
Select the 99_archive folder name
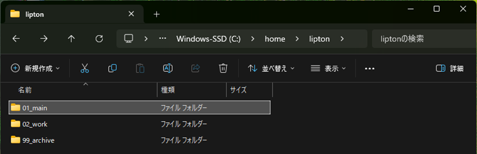(38, 140)
